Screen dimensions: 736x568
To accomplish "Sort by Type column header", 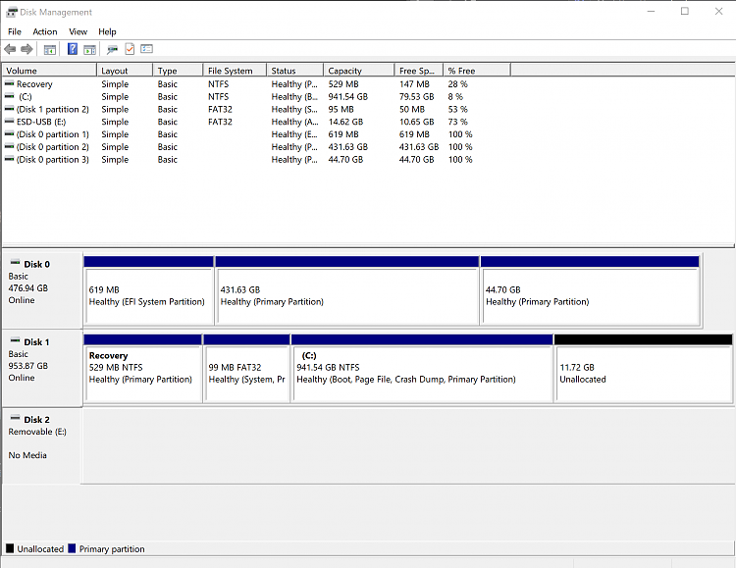I will point(178,71).
